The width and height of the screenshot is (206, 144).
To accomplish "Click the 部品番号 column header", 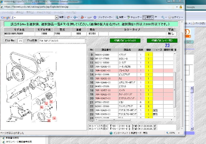I will pos(107,50).
